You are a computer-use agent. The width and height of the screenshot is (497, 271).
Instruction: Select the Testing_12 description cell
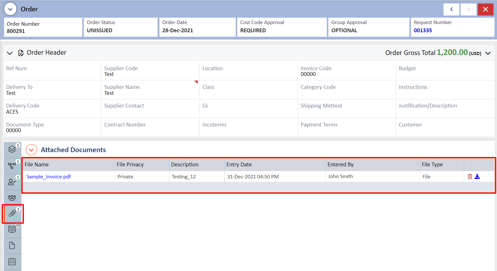pyautogui.click(x=197, y=176)
